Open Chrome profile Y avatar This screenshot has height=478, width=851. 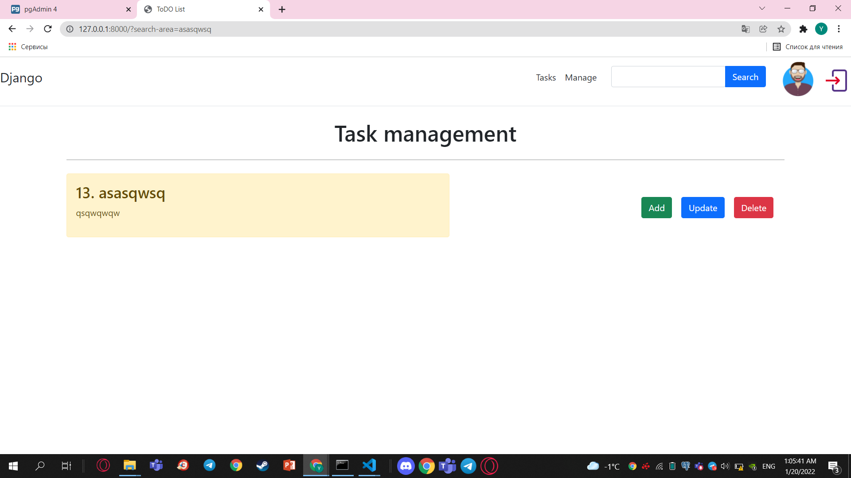click(821, 29)
